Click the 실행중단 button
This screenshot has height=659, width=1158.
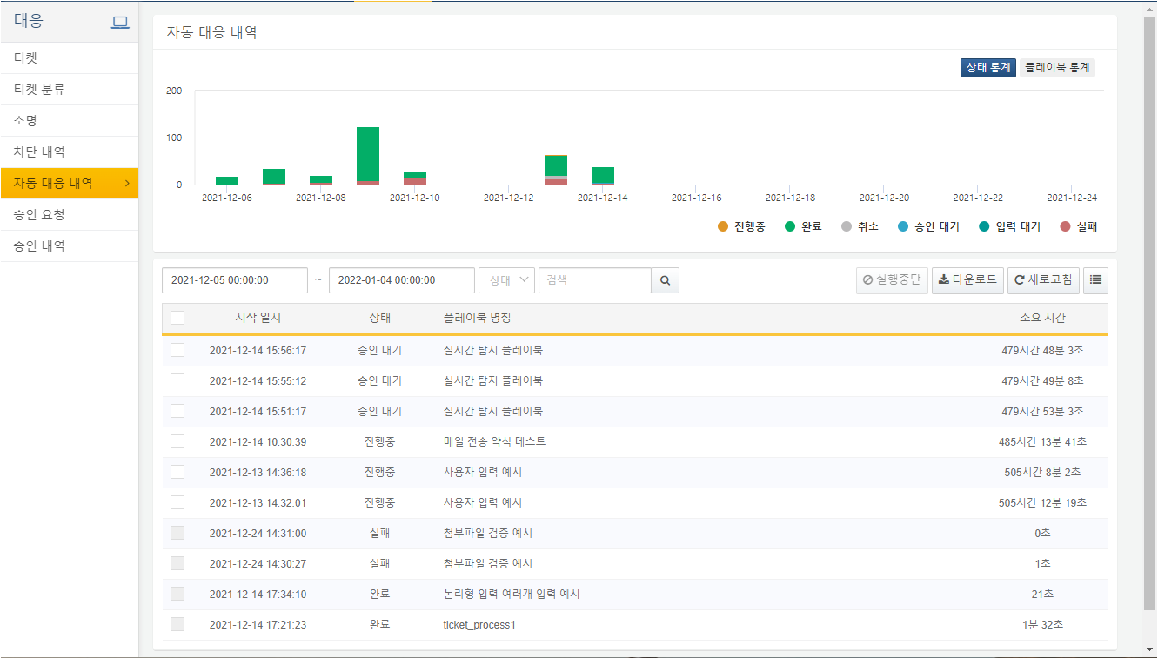(x=892, y=280)
